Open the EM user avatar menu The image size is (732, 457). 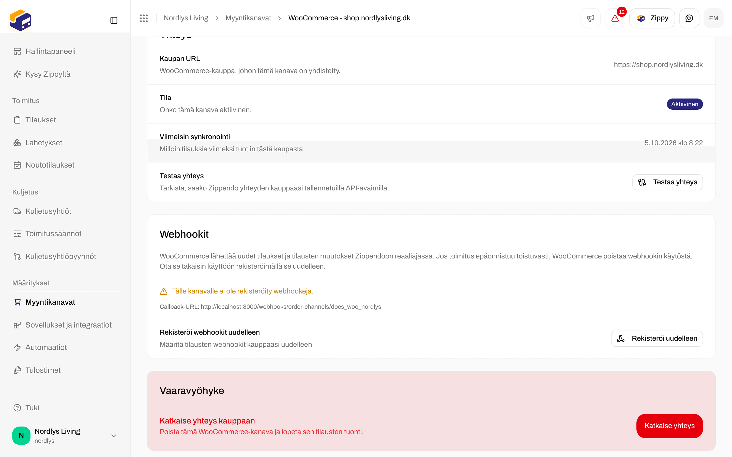click(x=713, y=18)
